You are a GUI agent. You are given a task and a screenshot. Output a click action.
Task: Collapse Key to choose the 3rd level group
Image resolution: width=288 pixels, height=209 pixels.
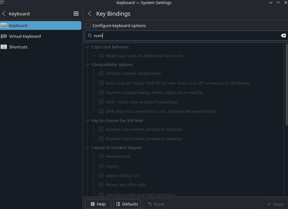pyautogui.click(x=88, y=120)
